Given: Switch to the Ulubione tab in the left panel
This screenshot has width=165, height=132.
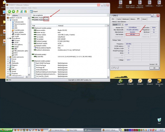Looking at the screenshot, I should click(x=15, y=15).
